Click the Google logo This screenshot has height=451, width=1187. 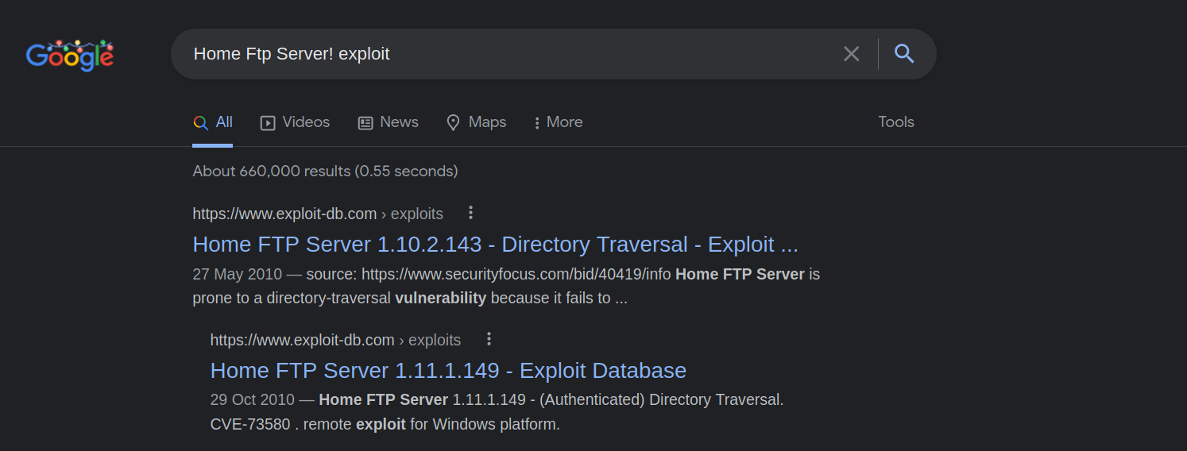click(x=70, y=54)
